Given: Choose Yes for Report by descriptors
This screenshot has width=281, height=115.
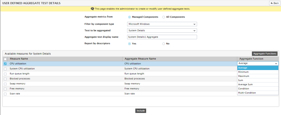Looking at the screenshot, I should tap(129, 43).
